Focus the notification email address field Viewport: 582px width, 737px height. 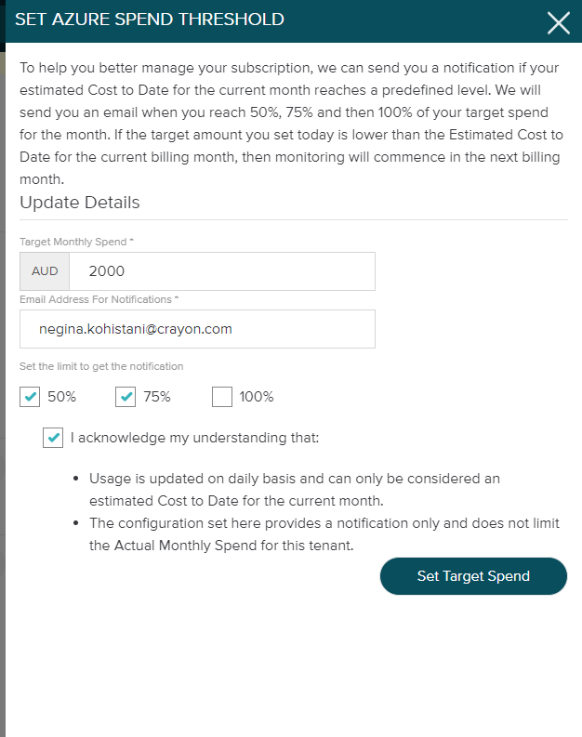pos(197,329)
